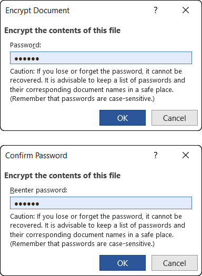Screen dimensions: 202x276
Task: Close the Confirm Password dialog
Action: tap(186, 156)
